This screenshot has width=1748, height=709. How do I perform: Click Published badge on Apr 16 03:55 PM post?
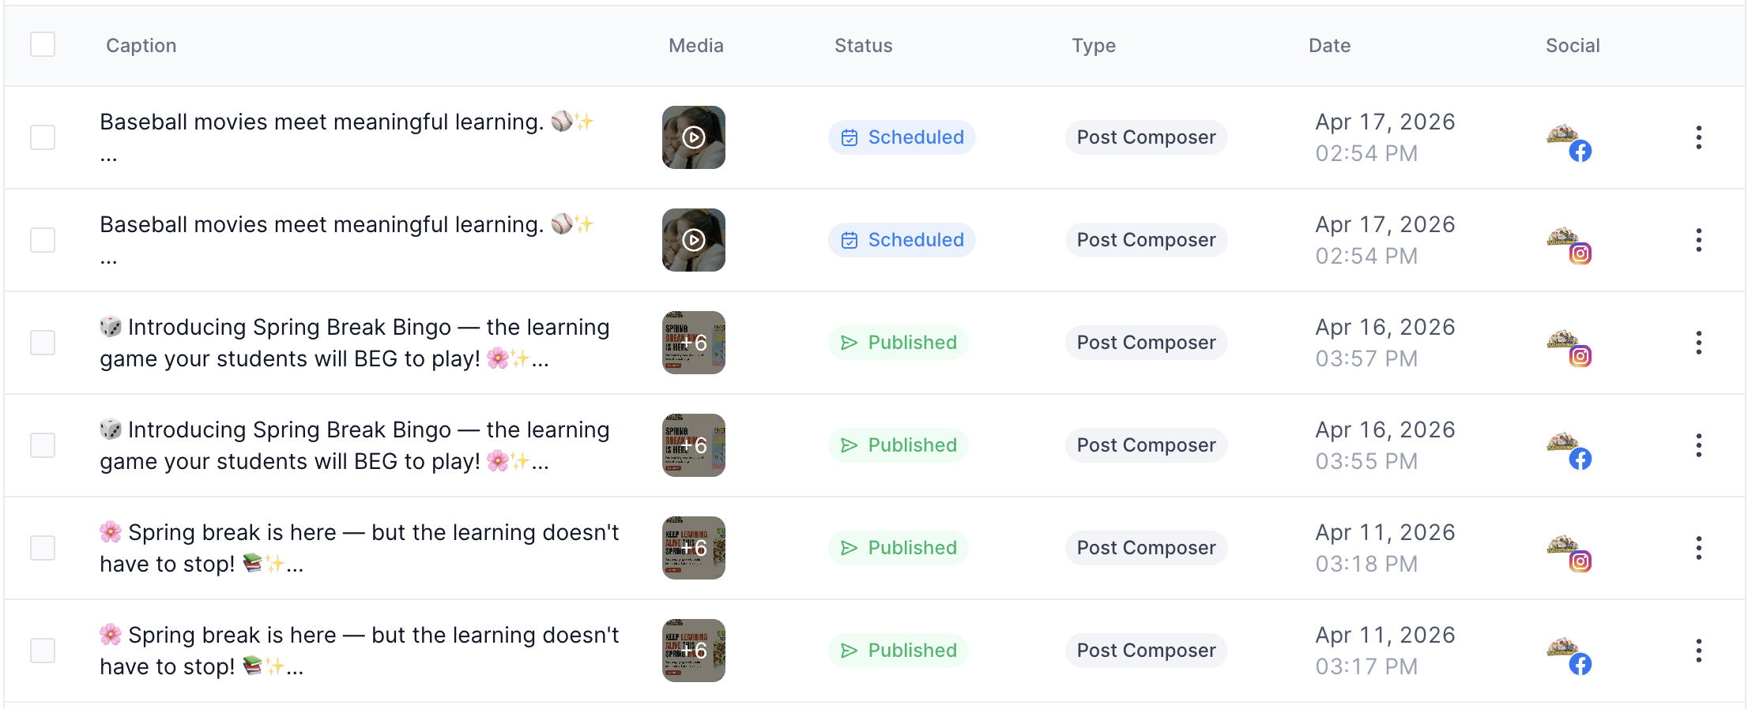click(x=898, y=445)
